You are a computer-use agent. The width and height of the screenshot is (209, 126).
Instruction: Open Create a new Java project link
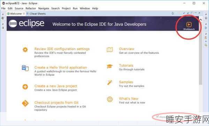pyautogui.click(x=56, y=86)
